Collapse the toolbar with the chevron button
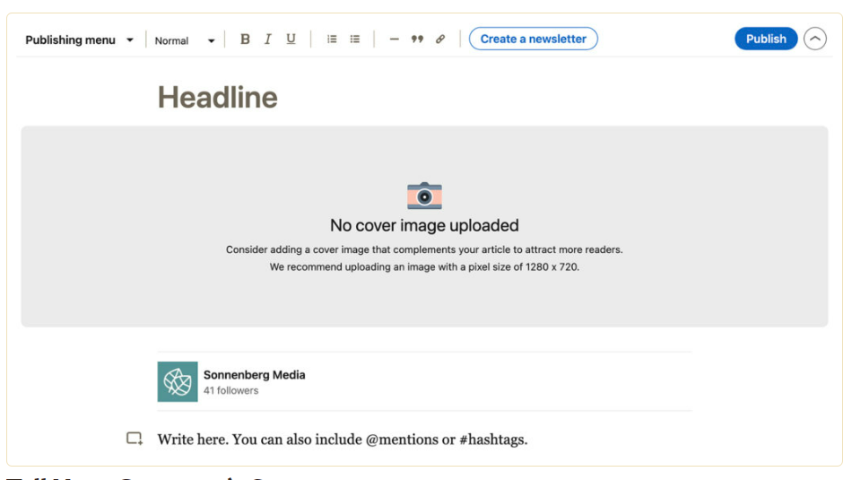 pos(814,39)
